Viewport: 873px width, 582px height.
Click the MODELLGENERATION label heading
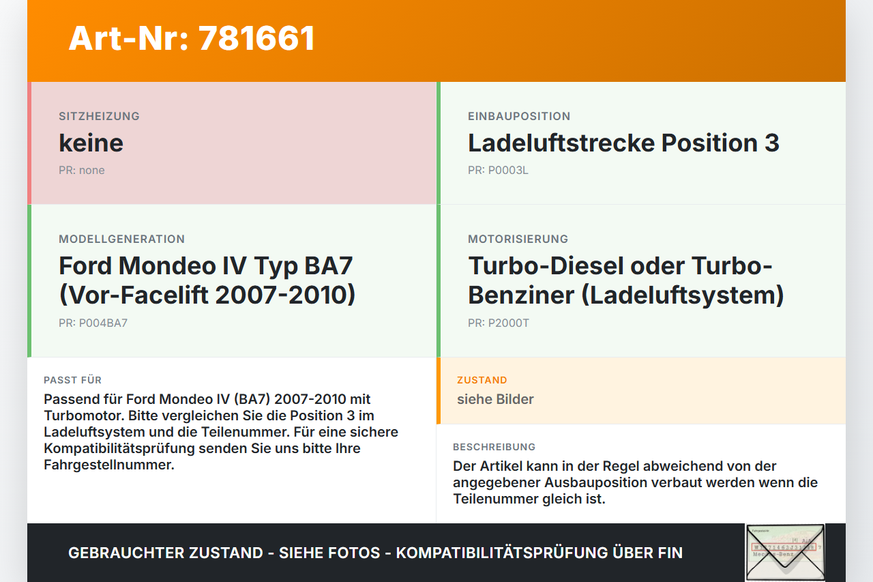[x=122, y=239]
